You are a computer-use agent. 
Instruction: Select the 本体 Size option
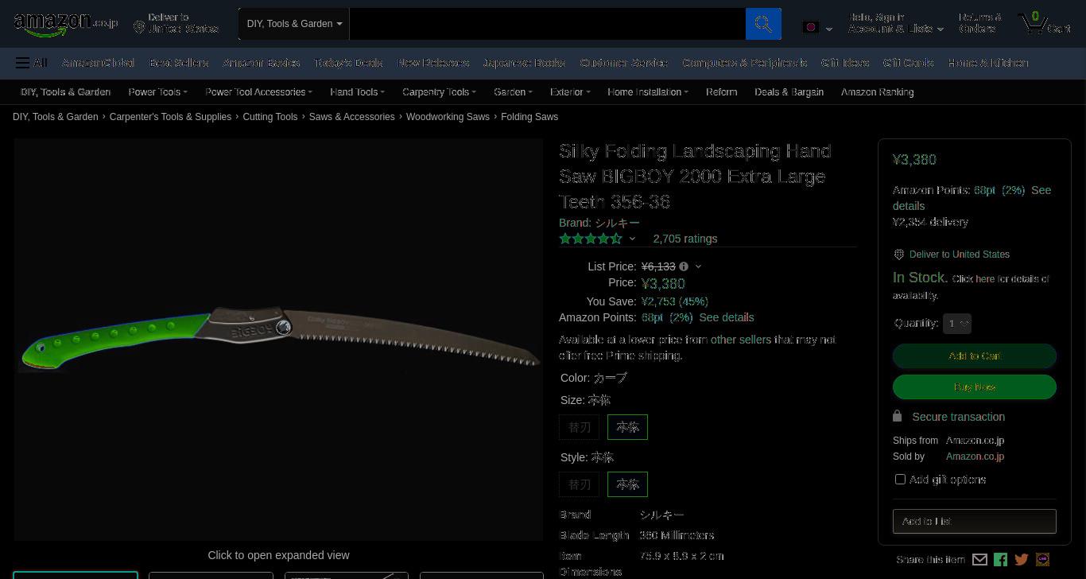(627, 427)
